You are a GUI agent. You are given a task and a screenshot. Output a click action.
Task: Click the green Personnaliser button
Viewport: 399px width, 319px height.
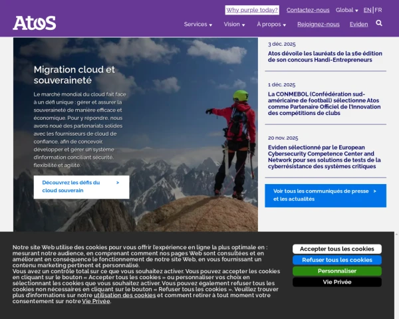pyautogui.click(x=337, y=271)
